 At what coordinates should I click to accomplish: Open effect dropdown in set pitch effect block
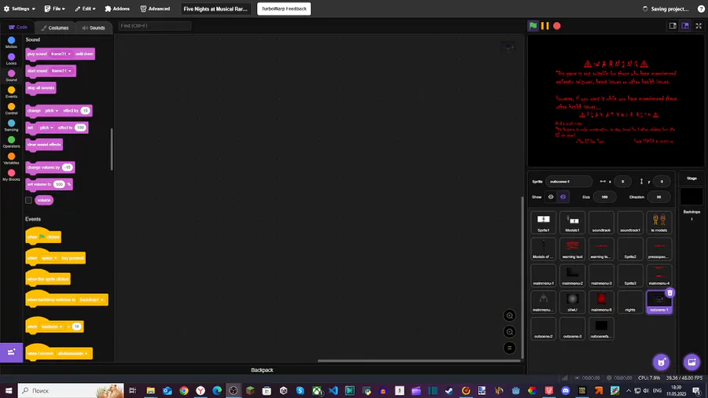[x=46, y=127]
